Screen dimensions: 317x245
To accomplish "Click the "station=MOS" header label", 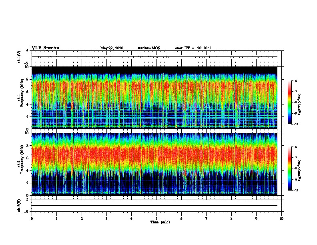I will [x=149, y=48].
